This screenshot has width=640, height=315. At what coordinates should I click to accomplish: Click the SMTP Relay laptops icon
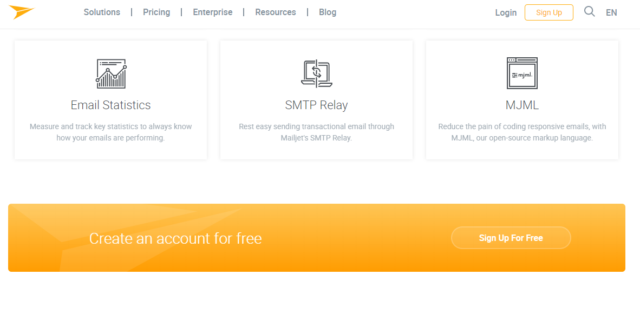pyautogui.click(x=316, y=73)
